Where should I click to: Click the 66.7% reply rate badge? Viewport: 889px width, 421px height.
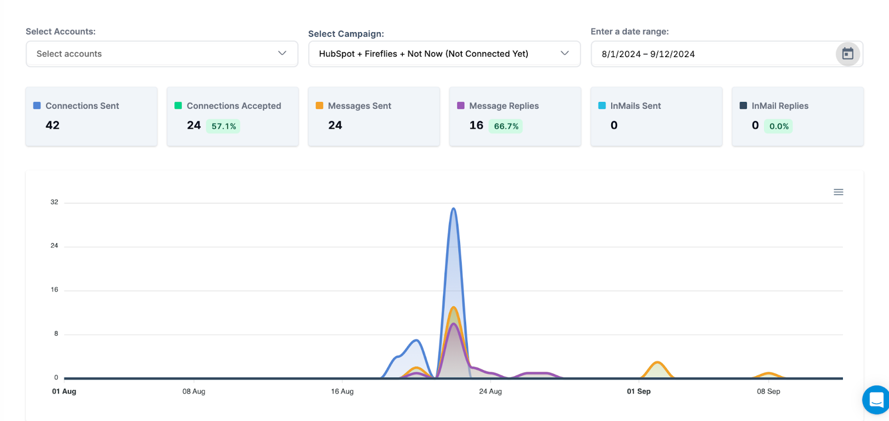click(506, 126)
